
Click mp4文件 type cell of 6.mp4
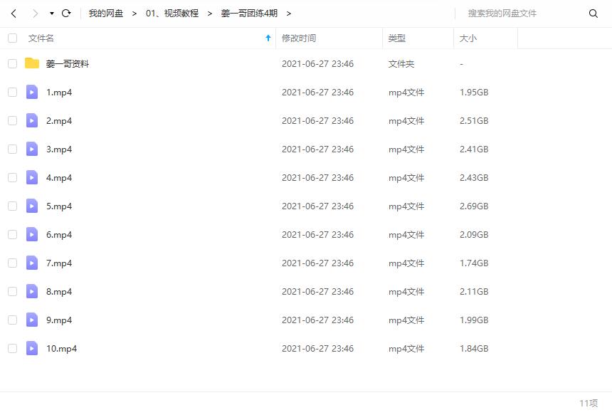[x=406, y=235]
